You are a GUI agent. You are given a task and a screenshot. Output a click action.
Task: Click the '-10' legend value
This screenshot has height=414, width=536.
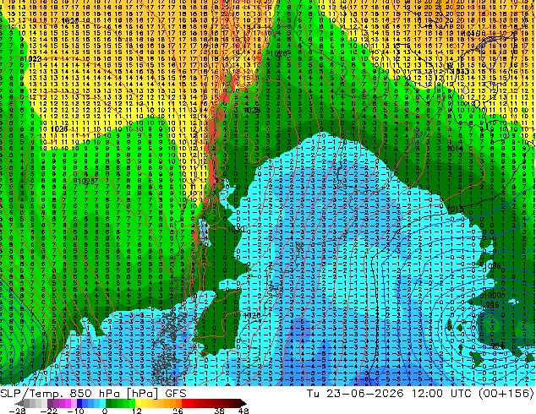[x=76, y=411]
